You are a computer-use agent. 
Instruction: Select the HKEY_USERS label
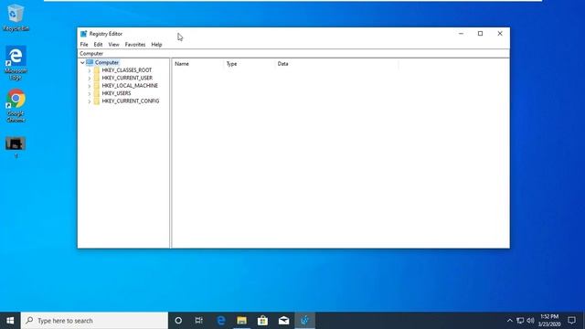point(116,93)
